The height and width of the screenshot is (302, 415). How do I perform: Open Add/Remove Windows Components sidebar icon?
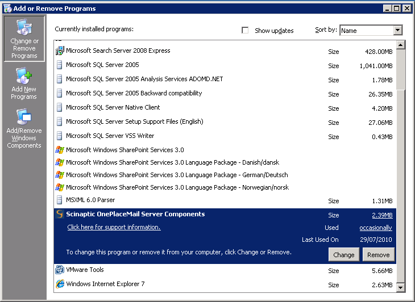tap(24, 116)
